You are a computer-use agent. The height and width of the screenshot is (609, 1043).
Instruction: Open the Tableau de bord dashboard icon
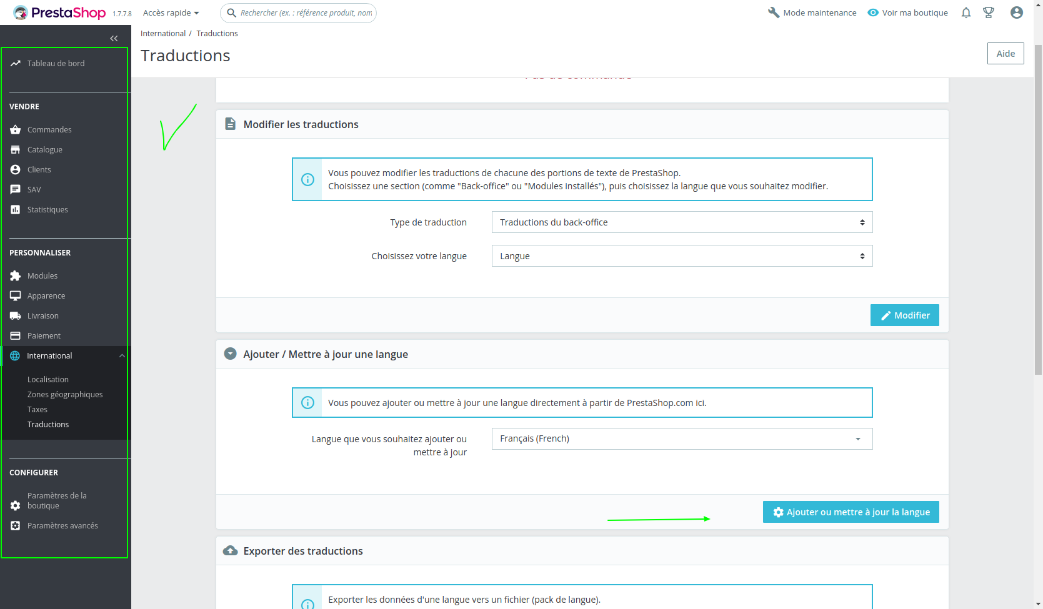pyautogui.click(x=15, y=63)
